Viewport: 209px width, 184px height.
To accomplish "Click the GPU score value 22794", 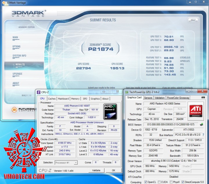I will (x=83, y=68).
